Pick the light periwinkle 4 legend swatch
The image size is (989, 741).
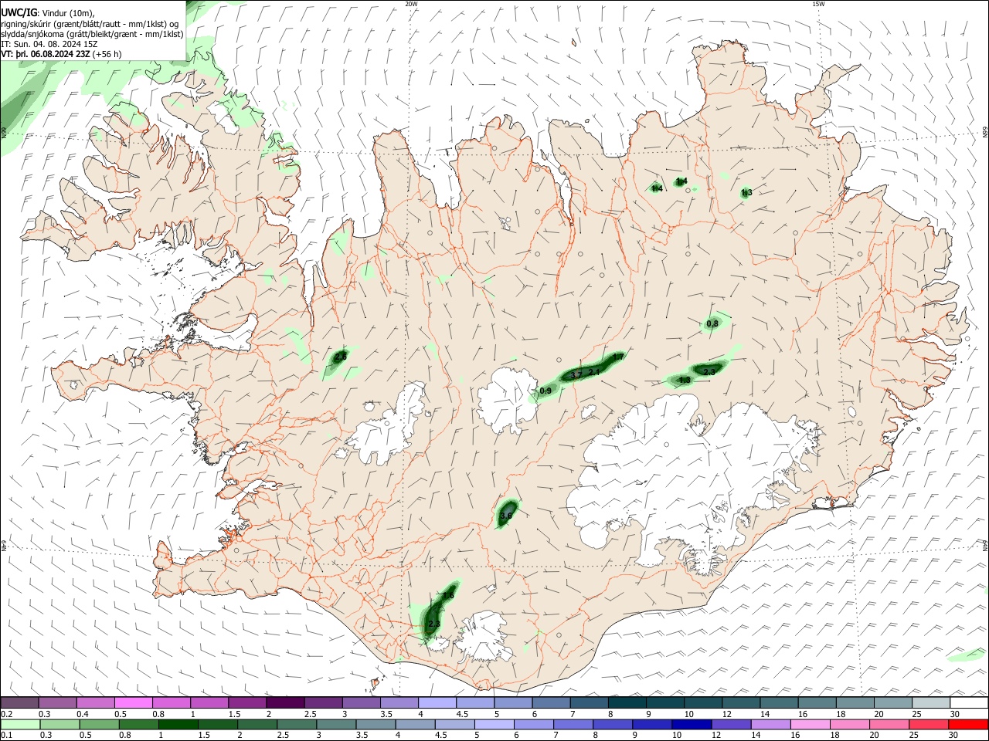point(437,702)
